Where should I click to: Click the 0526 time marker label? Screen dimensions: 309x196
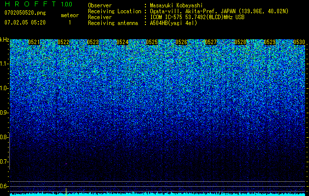click(181, 42)
